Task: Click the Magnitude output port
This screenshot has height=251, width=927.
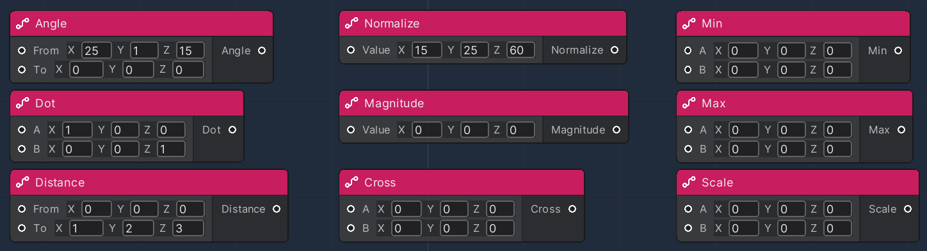Action: [x=617, y=130]
